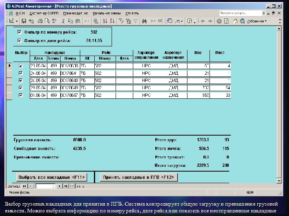Go to the previous record navigation button
Viewport: 289px width, 216px height.
(x=31, y=186)
